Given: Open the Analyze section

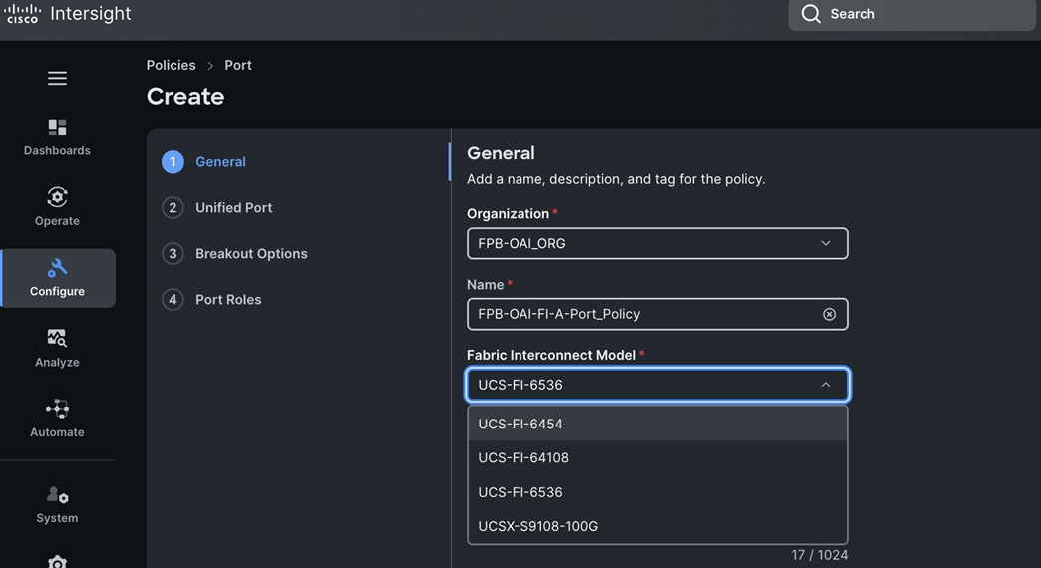Looking at the screenshot, I should 57,349.
